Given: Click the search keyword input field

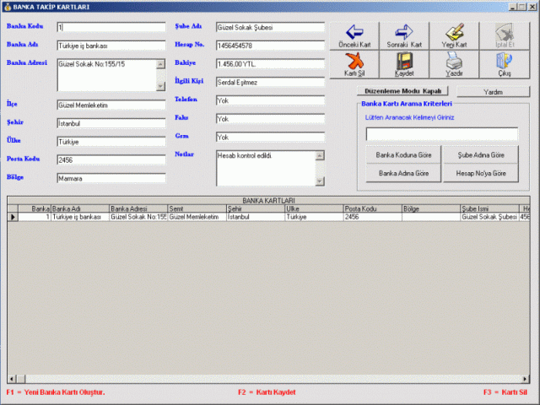Looking at the screenshot, I should point(441,134).
